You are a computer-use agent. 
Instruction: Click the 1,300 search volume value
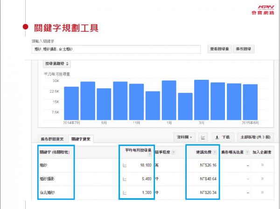pyautogui.click(x=147, y=193)
